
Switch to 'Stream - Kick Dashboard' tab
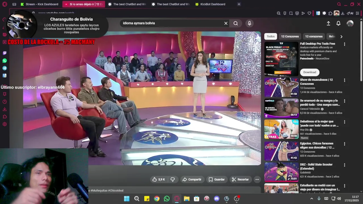coord(39,4)
